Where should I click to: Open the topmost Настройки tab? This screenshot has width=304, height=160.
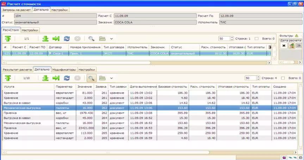pyautogui.click(x=59, y=10)
